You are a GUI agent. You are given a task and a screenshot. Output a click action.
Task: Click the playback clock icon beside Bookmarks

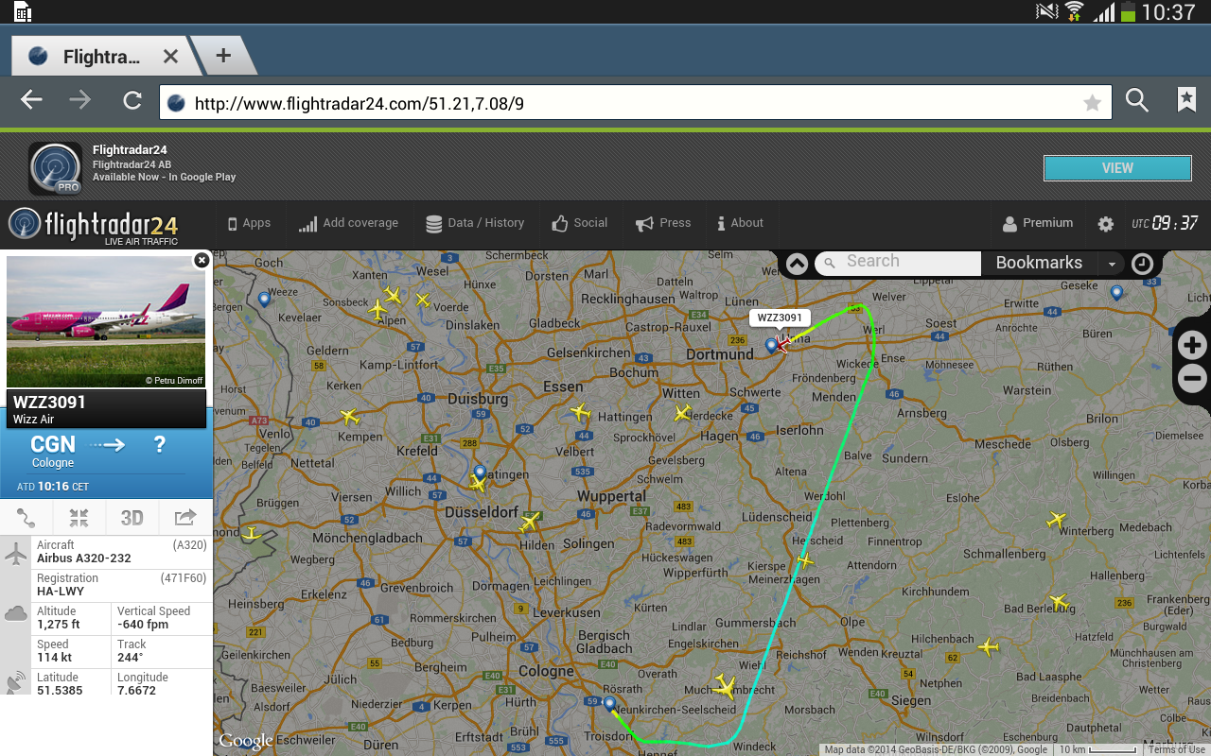pyautogui.click(x=1142, y=264)
